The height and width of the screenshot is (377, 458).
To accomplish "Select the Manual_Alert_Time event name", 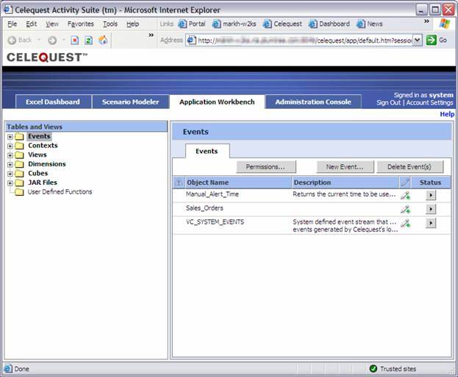I will (x=212, y=194).
